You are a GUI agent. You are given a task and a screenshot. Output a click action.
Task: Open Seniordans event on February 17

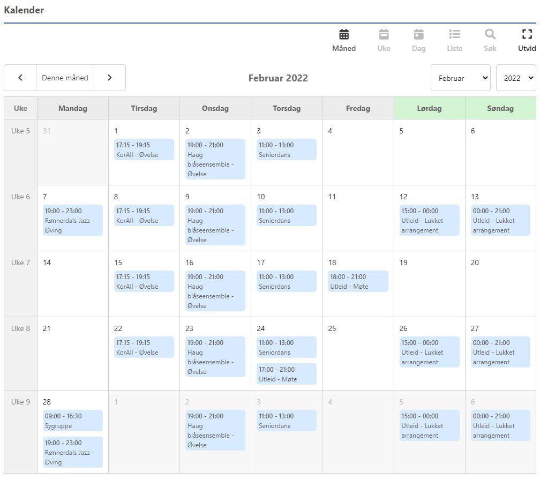286,281
